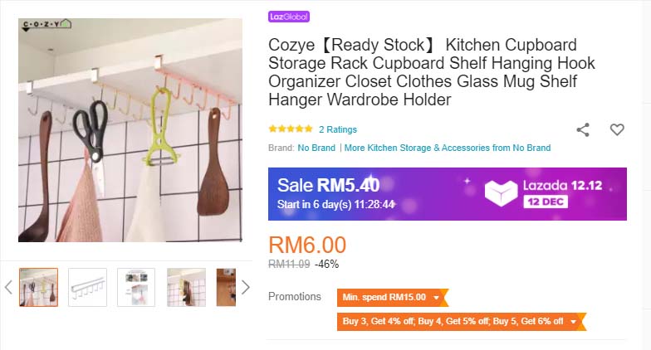Image resolution: width=651 pixels, height=350 pixels.
Task: Click the main product image
Action: click(130, 129)
